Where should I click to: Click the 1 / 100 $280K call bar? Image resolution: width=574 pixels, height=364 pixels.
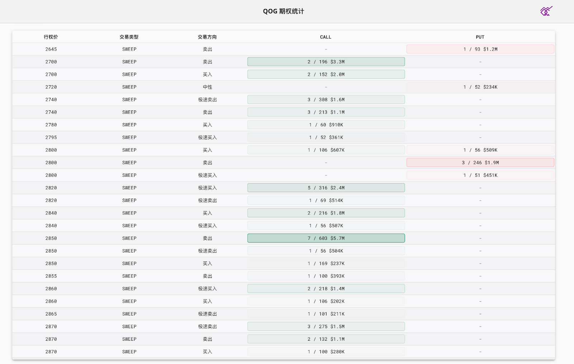[x=326, y=351]
